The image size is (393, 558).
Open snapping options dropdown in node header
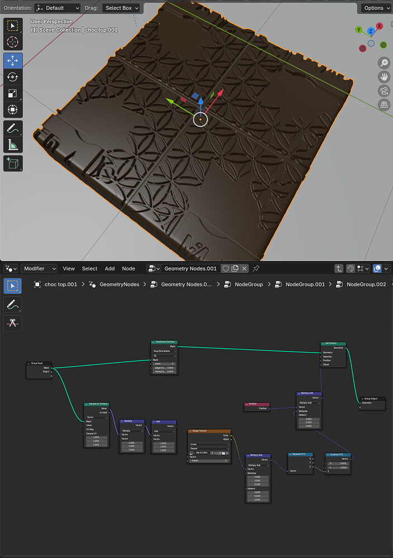[363, 269]
